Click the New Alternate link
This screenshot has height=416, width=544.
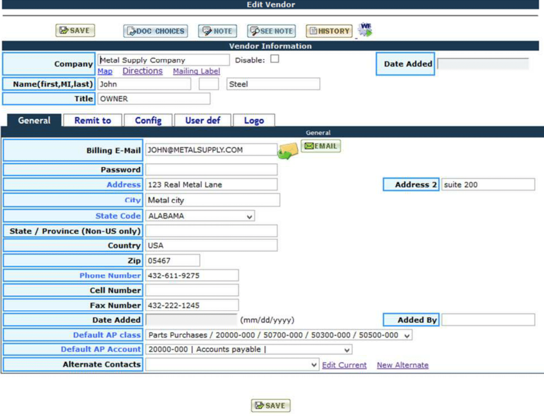tap(403, 365)
